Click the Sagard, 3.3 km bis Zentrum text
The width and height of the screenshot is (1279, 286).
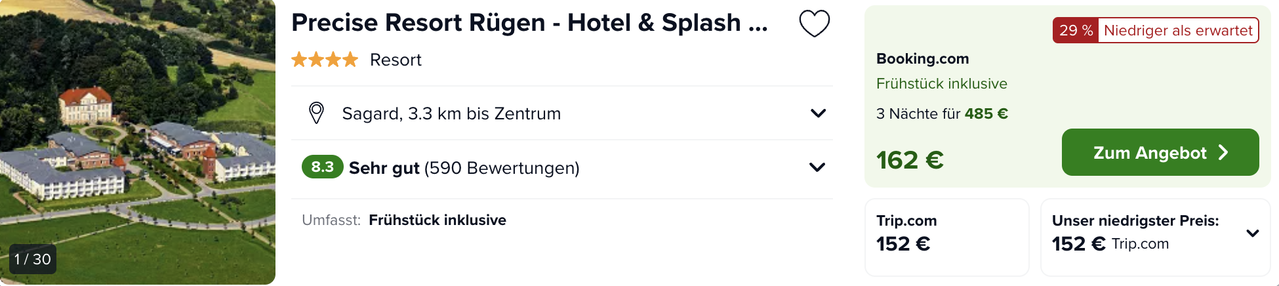[x=451, y=113]
